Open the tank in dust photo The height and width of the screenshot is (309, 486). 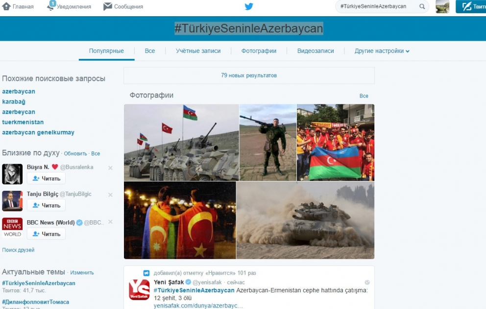click(305, 220)
